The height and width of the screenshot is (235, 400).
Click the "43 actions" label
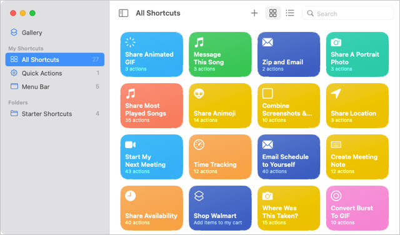[137, 171]
